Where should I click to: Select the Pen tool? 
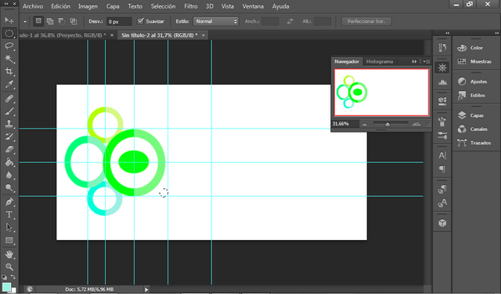click(9, 201)
